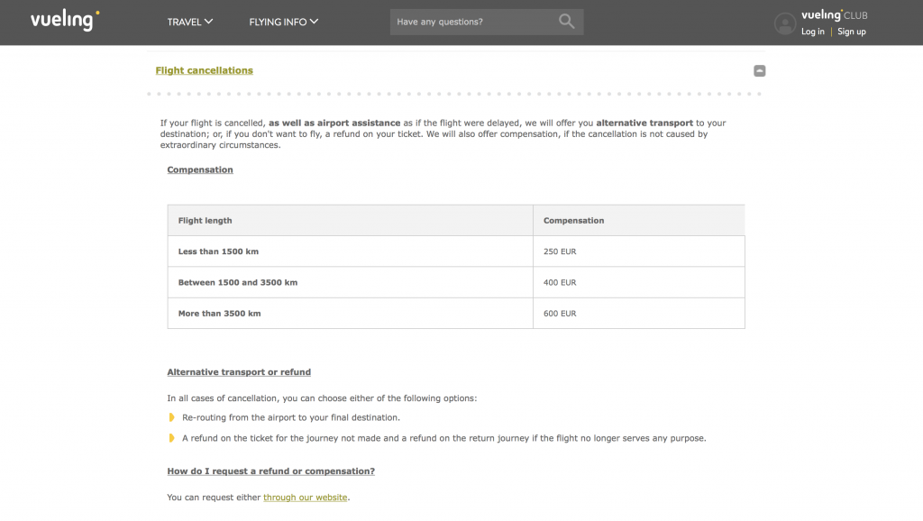Click the Compensation underlined heading
Image resolution: width=923 pixels, height=521 pixels.
click(x=200, y=169)
